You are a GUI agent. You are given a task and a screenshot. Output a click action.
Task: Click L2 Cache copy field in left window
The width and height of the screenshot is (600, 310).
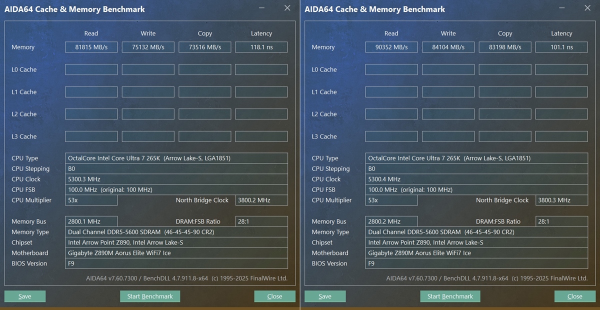pyautogui.click(x=205, y=114)
